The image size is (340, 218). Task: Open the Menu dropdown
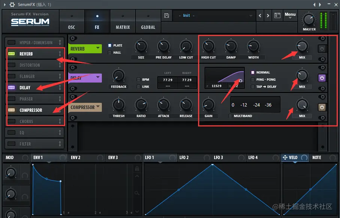tap(290, 15)
